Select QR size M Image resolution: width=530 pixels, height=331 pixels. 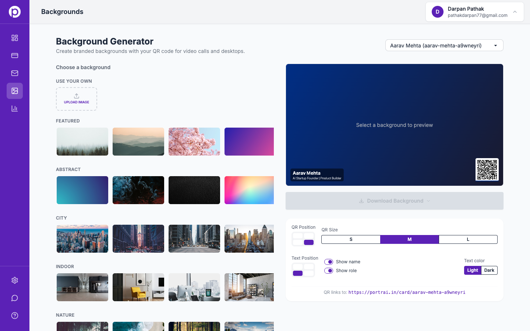(x=409, y=239)
